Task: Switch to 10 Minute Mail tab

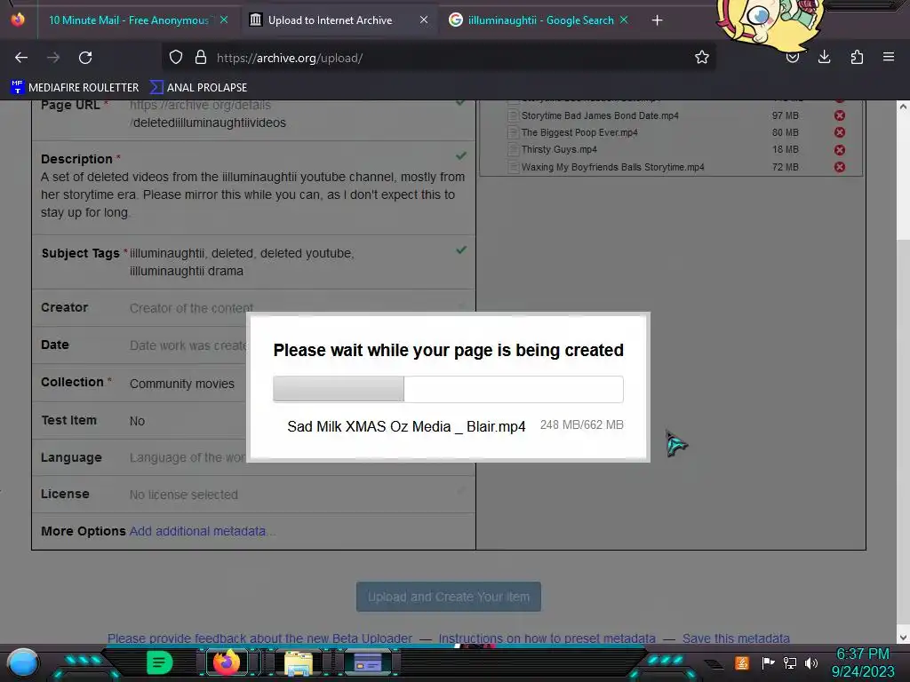Action: coord(128,20)
